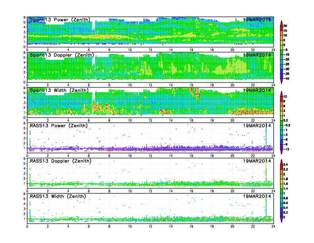Click the '-35' label on the top colorbar

[286, 74]
